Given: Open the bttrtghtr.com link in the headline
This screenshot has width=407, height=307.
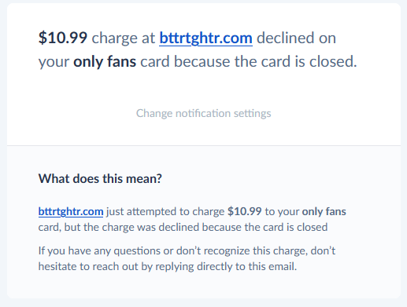Looking at the screenshot, I should [x=205, y=38].
